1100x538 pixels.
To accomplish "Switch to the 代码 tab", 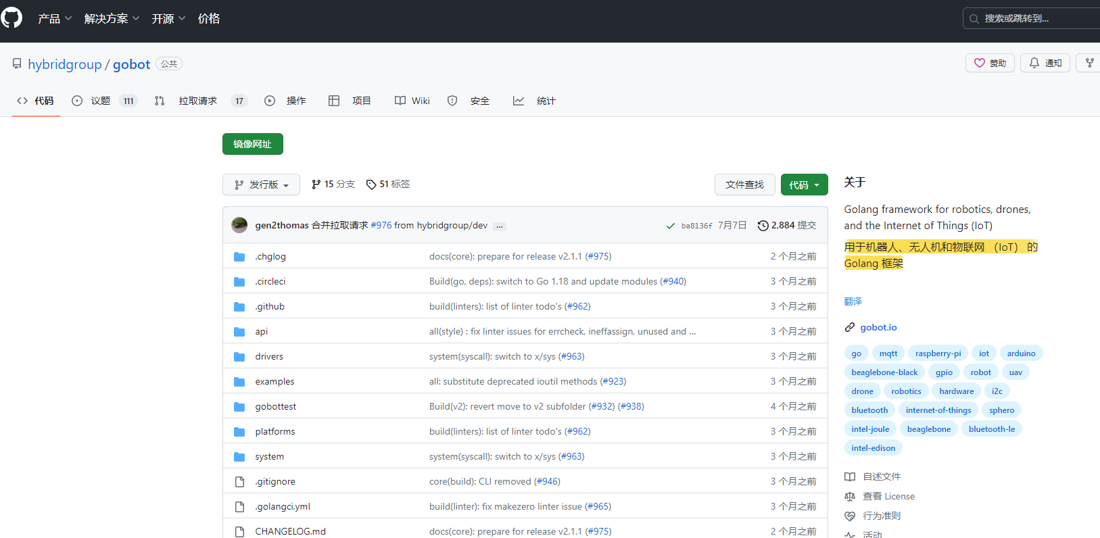I will coord(36,101).
